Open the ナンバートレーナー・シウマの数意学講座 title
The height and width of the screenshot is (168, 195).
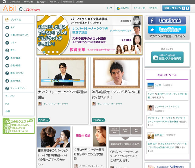coord(62,94)
